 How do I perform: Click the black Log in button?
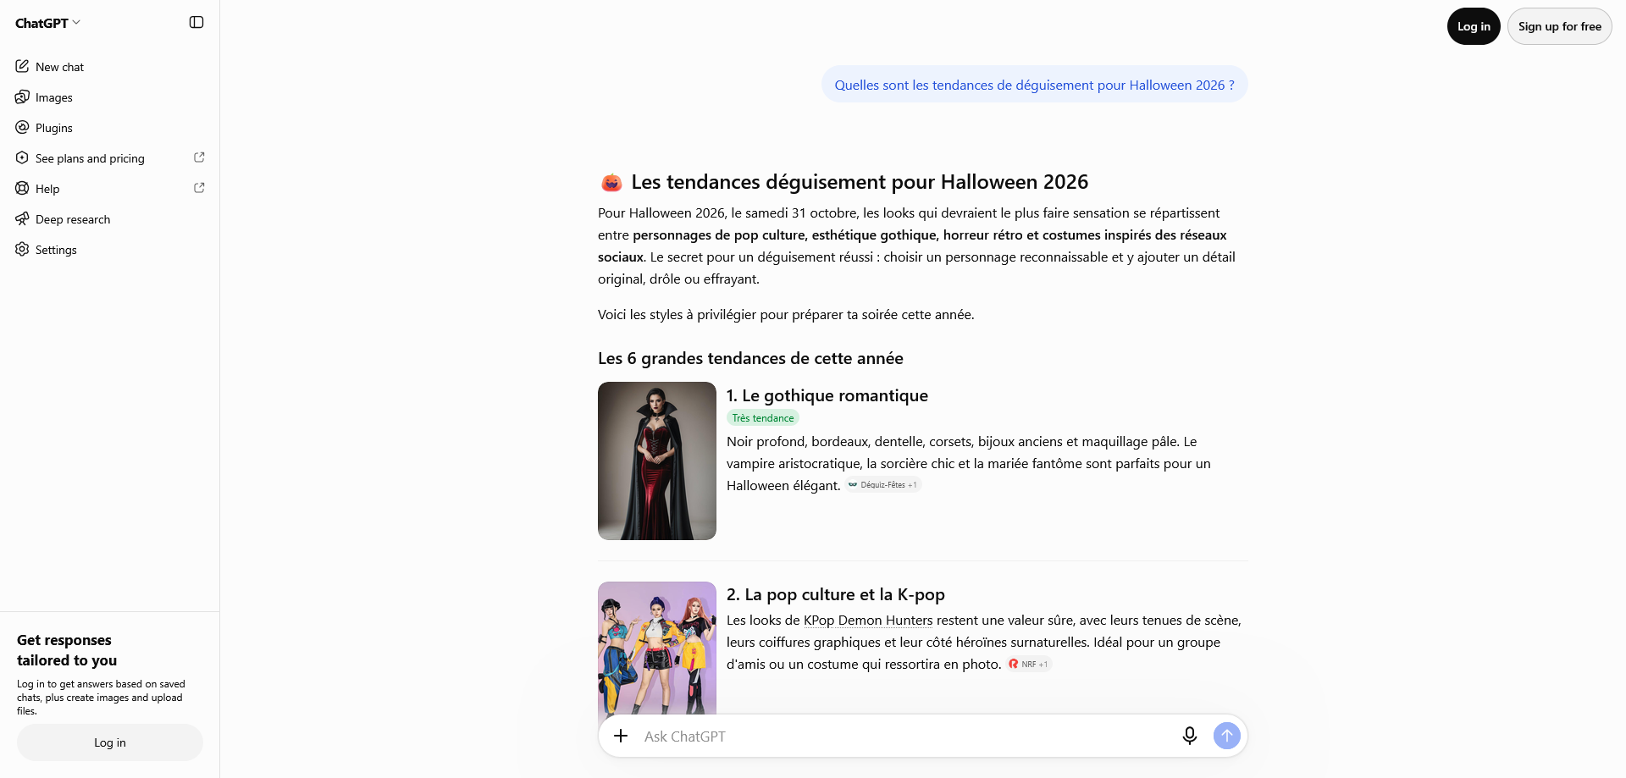(1474, 26)
